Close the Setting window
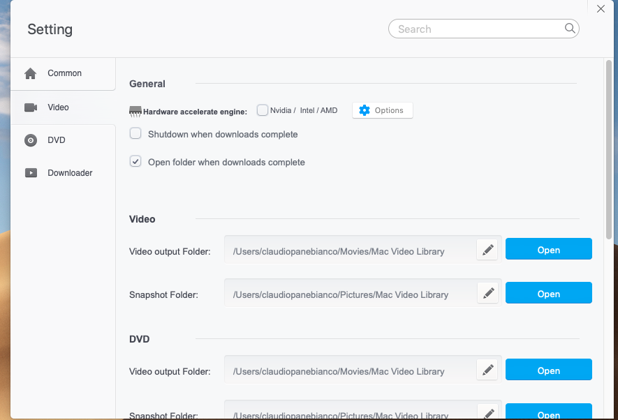Viewport: 618px width, 420px height. pos(601,8)
